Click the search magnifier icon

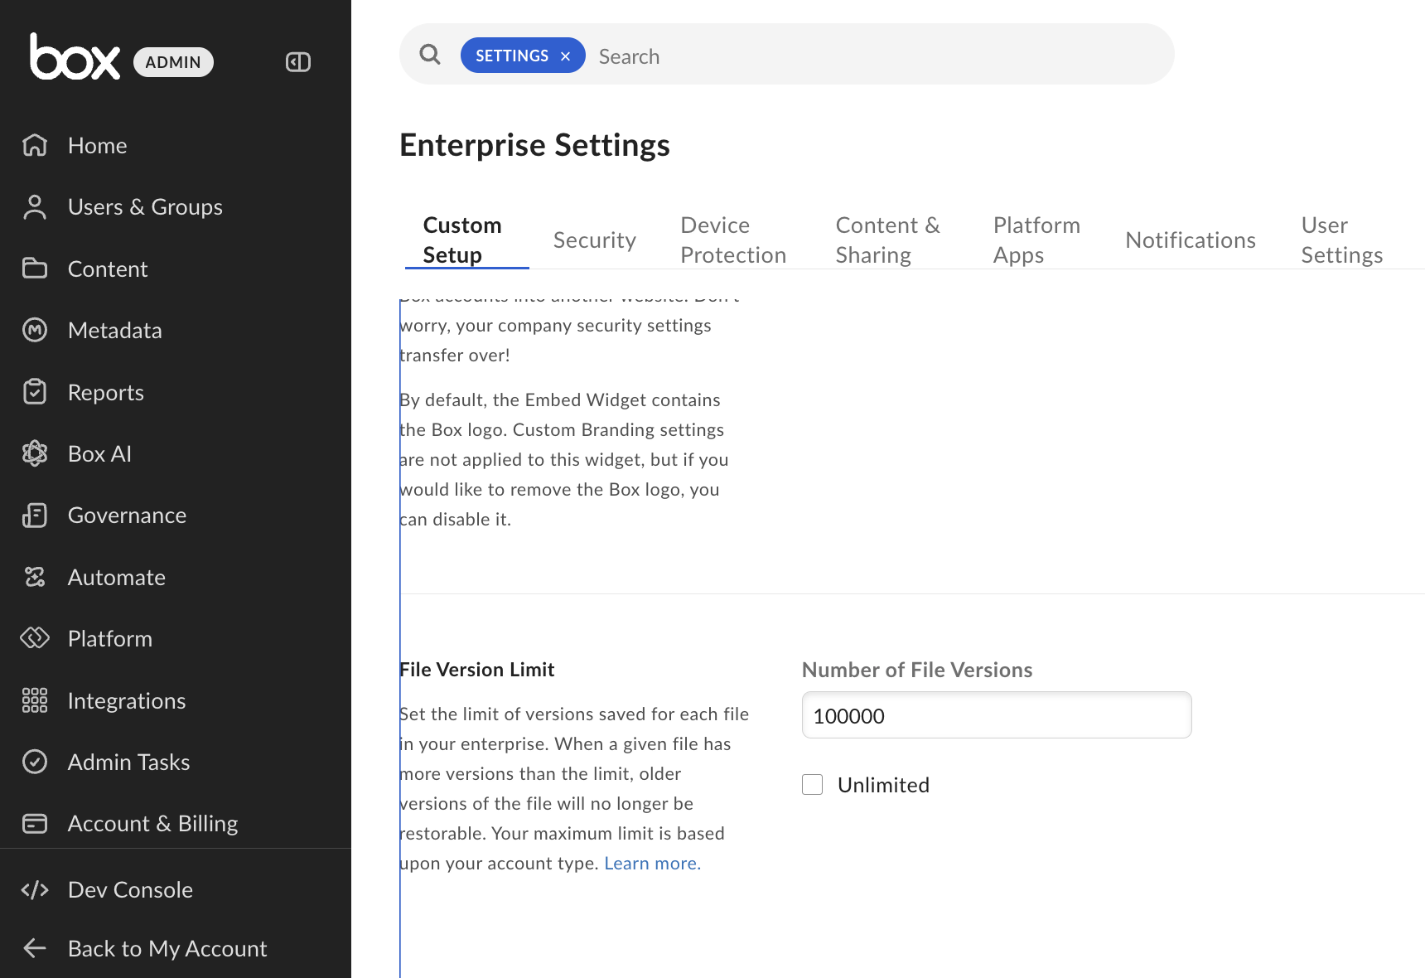[430, 55]
